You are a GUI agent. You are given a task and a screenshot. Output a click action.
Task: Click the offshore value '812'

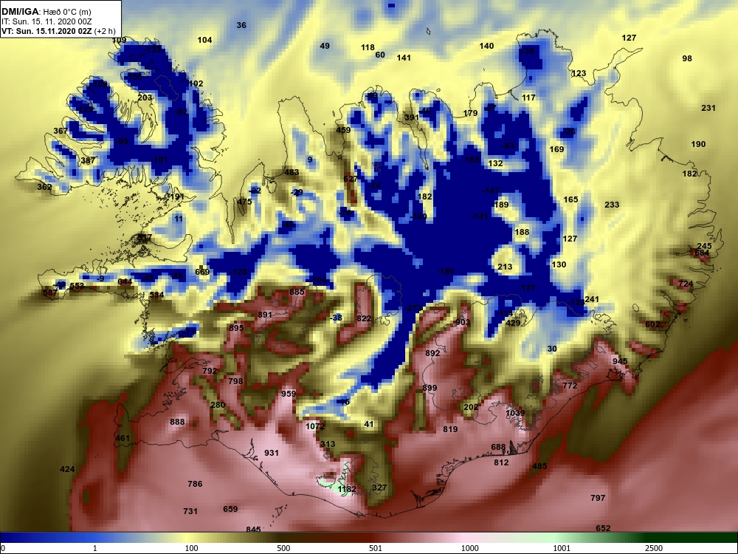point(501,462)
